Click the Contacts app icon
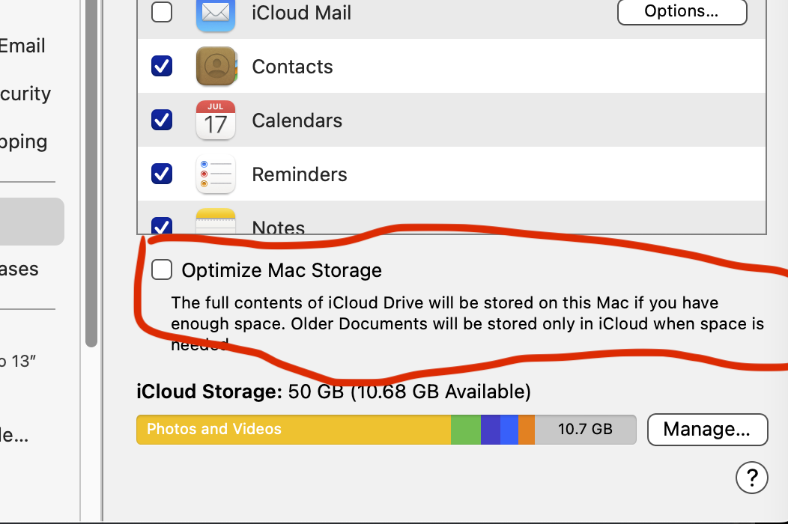The height and width of the screenshot is (524, 788). (216, 67)
